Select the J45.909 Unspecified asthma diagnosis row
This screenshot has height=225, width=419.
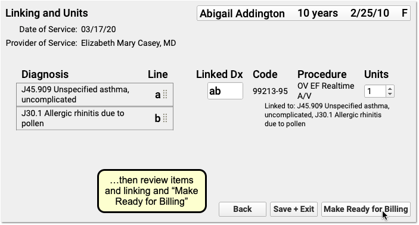click(95, 95)
